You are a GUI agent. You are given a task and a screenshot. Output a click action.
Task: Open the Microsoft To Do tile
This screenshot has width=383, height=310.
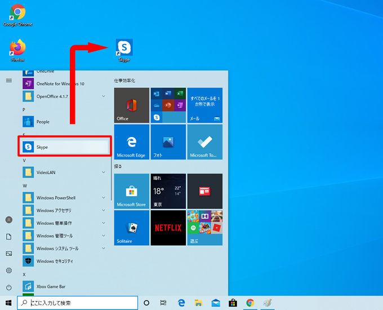click(205, 142)
